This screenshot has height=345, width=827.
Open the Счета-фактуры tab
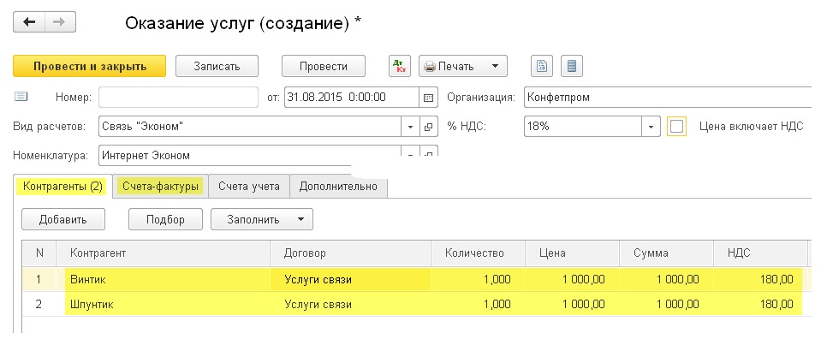[160, 187]
